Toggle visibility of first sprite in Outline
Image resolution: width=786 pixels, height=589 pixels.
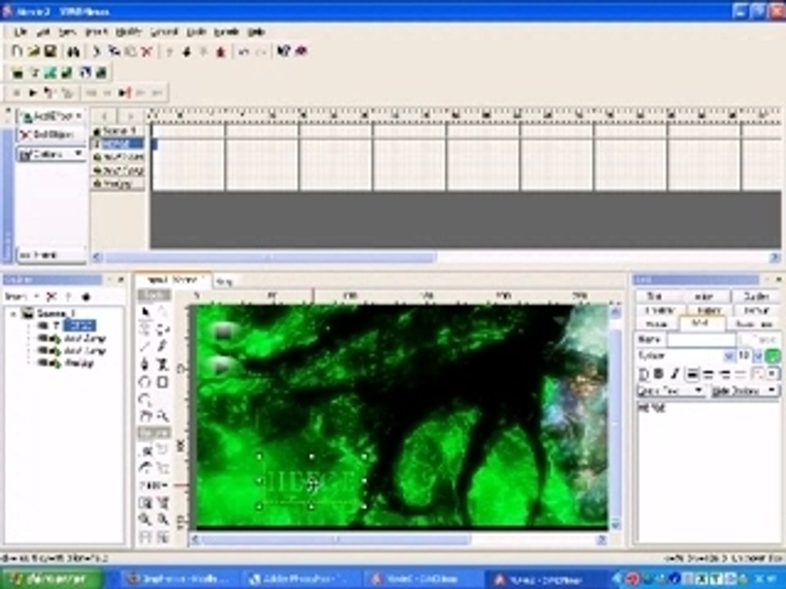click(43, 338)
